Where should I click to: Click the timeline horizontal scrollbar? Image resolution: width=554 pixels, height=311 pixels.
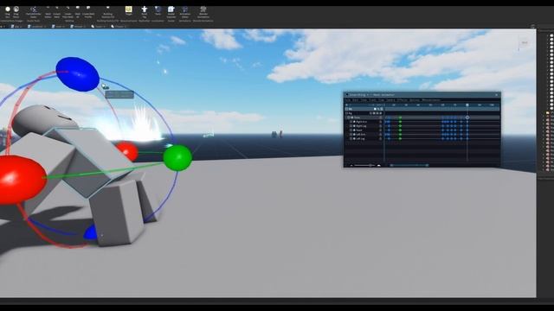pyautogui.click(x=410, y=165)
